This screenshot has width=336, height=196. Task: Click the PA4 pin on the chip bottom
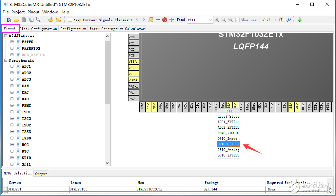pos(160,107)
